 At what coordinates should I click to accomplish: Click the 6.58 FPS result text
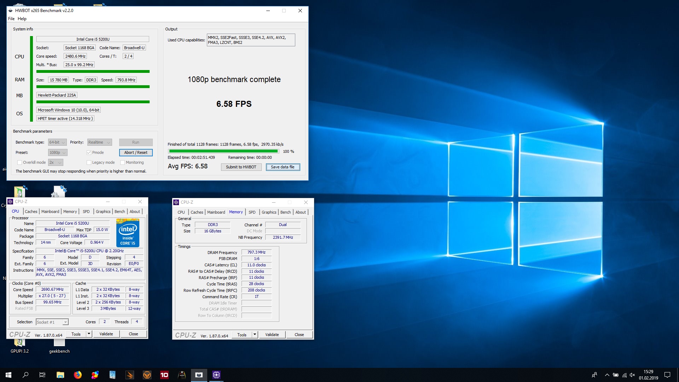tap(234, 104)
